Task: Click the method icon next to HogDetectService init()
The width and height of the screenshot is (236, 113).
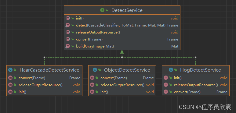Action: 166,78
